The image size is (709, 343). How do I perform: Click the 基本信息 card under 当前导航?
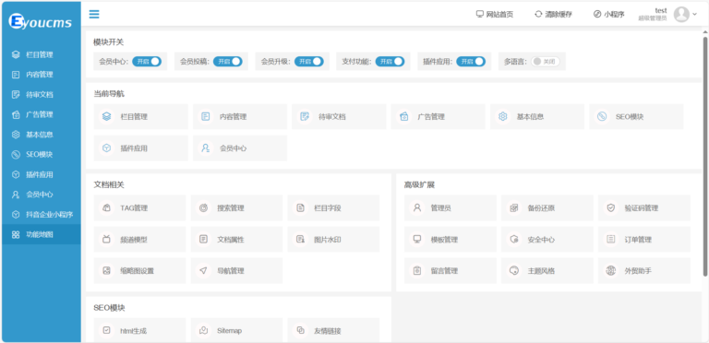click(x=537, y=116)
